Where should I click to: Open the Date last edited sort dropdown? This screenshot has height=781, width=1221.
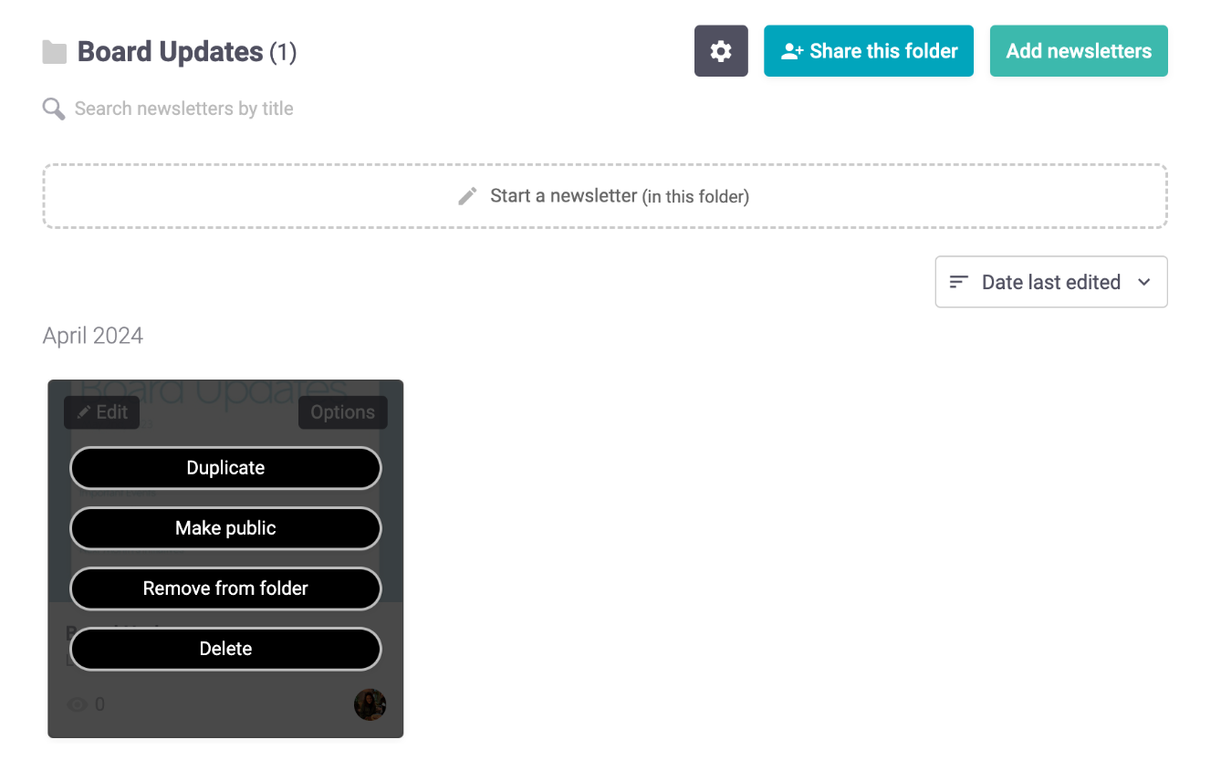(1050, 282)
